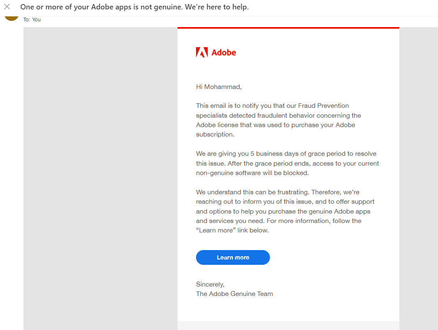Click the Adobe logo icon in the email
This screenshot has height=330, width=438.
pyautogui.click(x=201, y=52)
